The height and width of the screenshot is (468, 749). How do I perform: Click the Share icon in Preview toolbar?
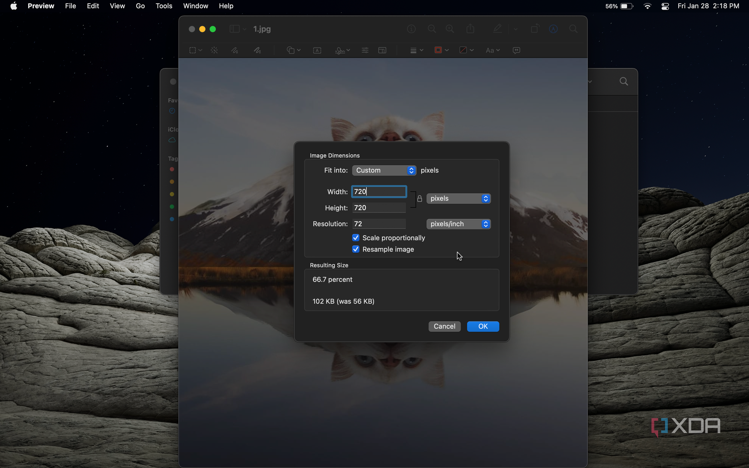pyautogui.click(x=470, y=29)
